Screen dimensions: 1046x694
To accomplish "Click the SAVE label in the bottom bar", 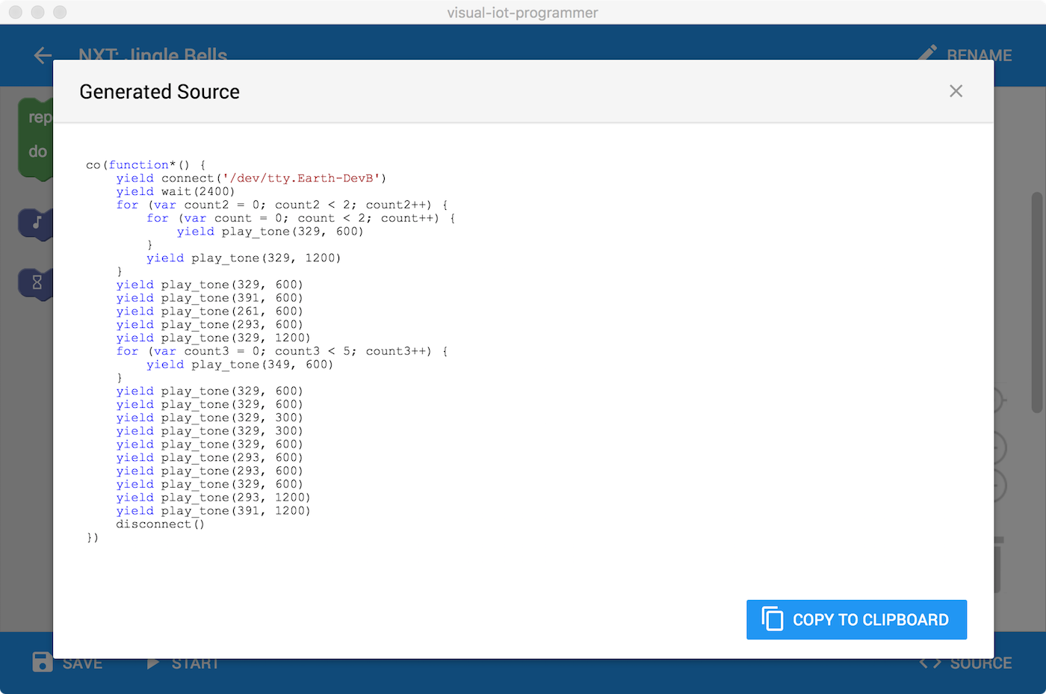I will tap(82, 663).
